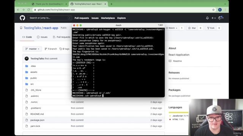Image resolution: width=243 pixels, height=136 pixels.
Task: Open the star count number
Action: click(200, 28)
